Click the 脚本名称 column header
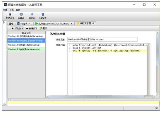Screen dimensions: 164x113 (26, 33)
